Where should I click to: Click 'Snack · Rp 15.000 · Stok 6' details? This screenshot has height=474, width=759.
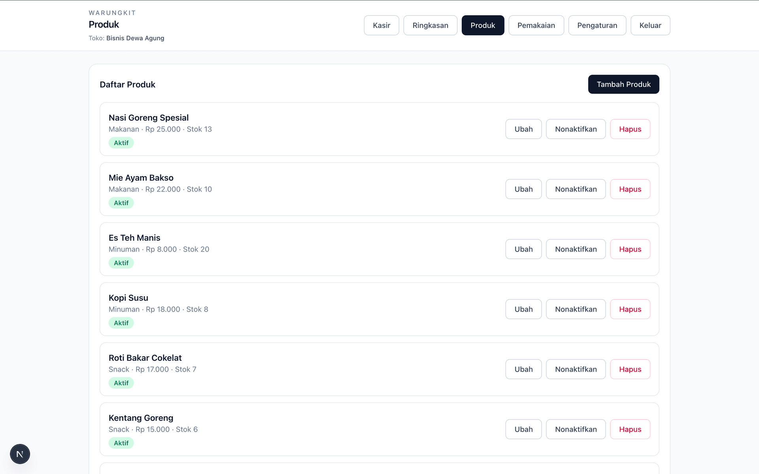[153, 429]
